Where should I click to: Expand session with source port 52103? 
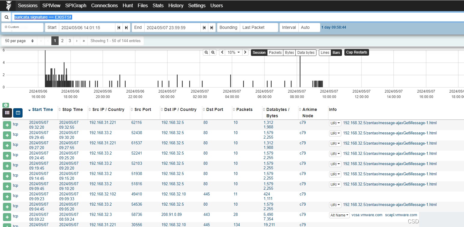(7, 166)
